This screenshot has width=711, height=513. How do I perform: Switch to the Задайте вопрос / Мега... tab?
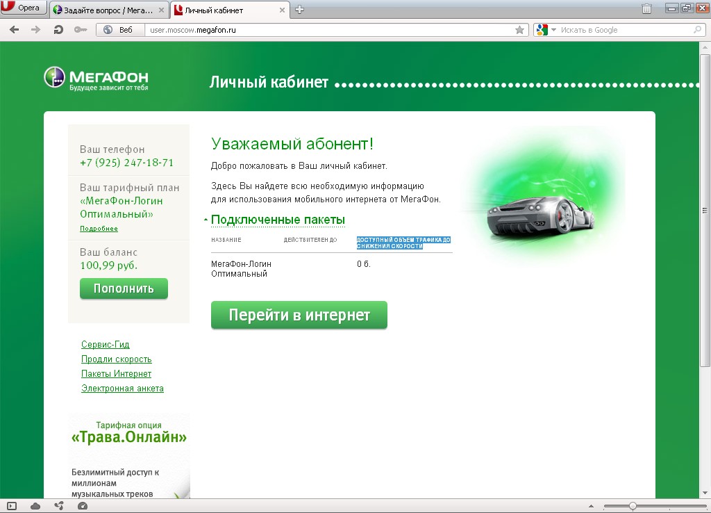click(109, 10)
